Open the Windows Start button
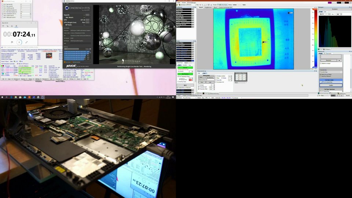The width and height of the screenshot is (352, 198). [2, 97]
